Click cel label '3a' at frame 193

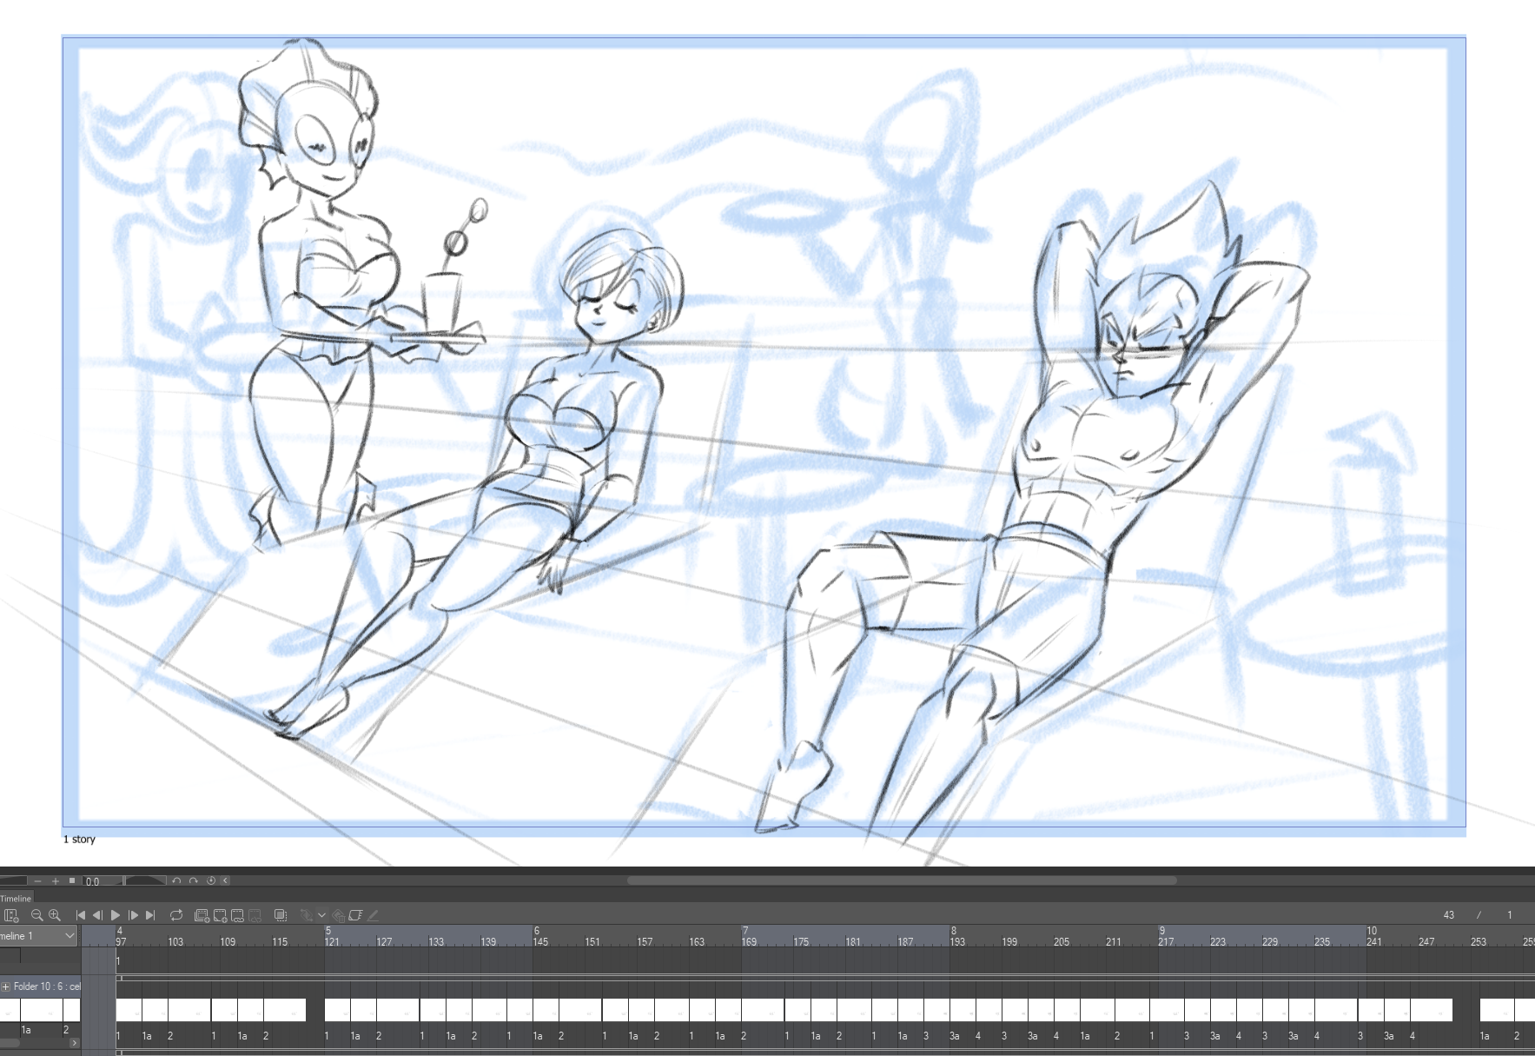coord(955,1036)
